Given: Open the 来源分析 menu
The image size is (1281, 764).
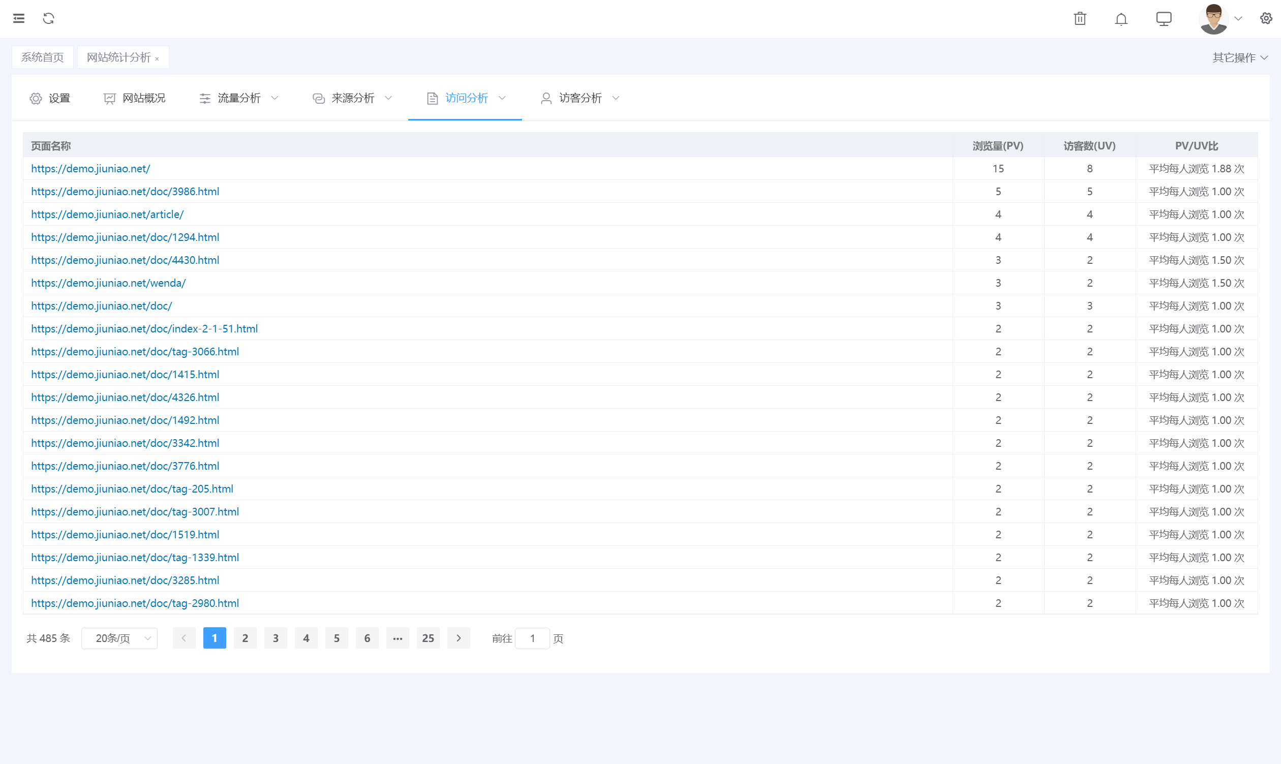Looking at the screenshot, I should 353,98.
